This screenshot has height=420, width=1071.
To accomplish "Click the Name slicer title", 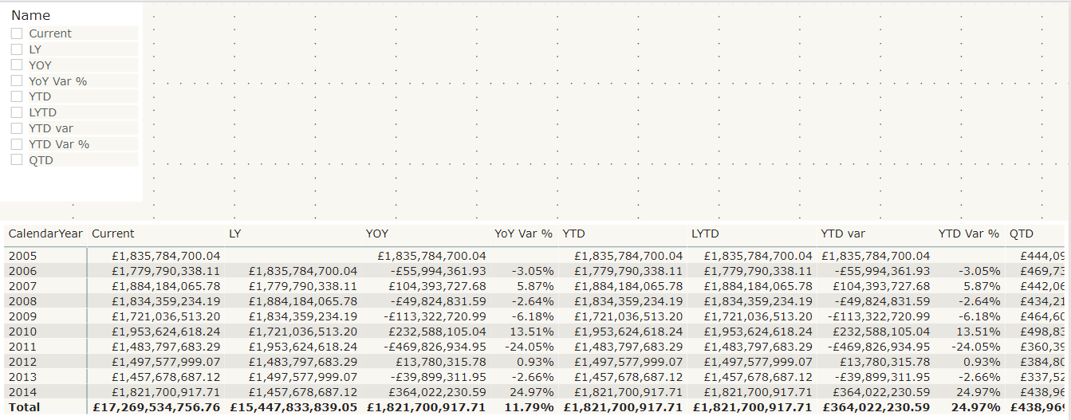I will click(30, 15).
